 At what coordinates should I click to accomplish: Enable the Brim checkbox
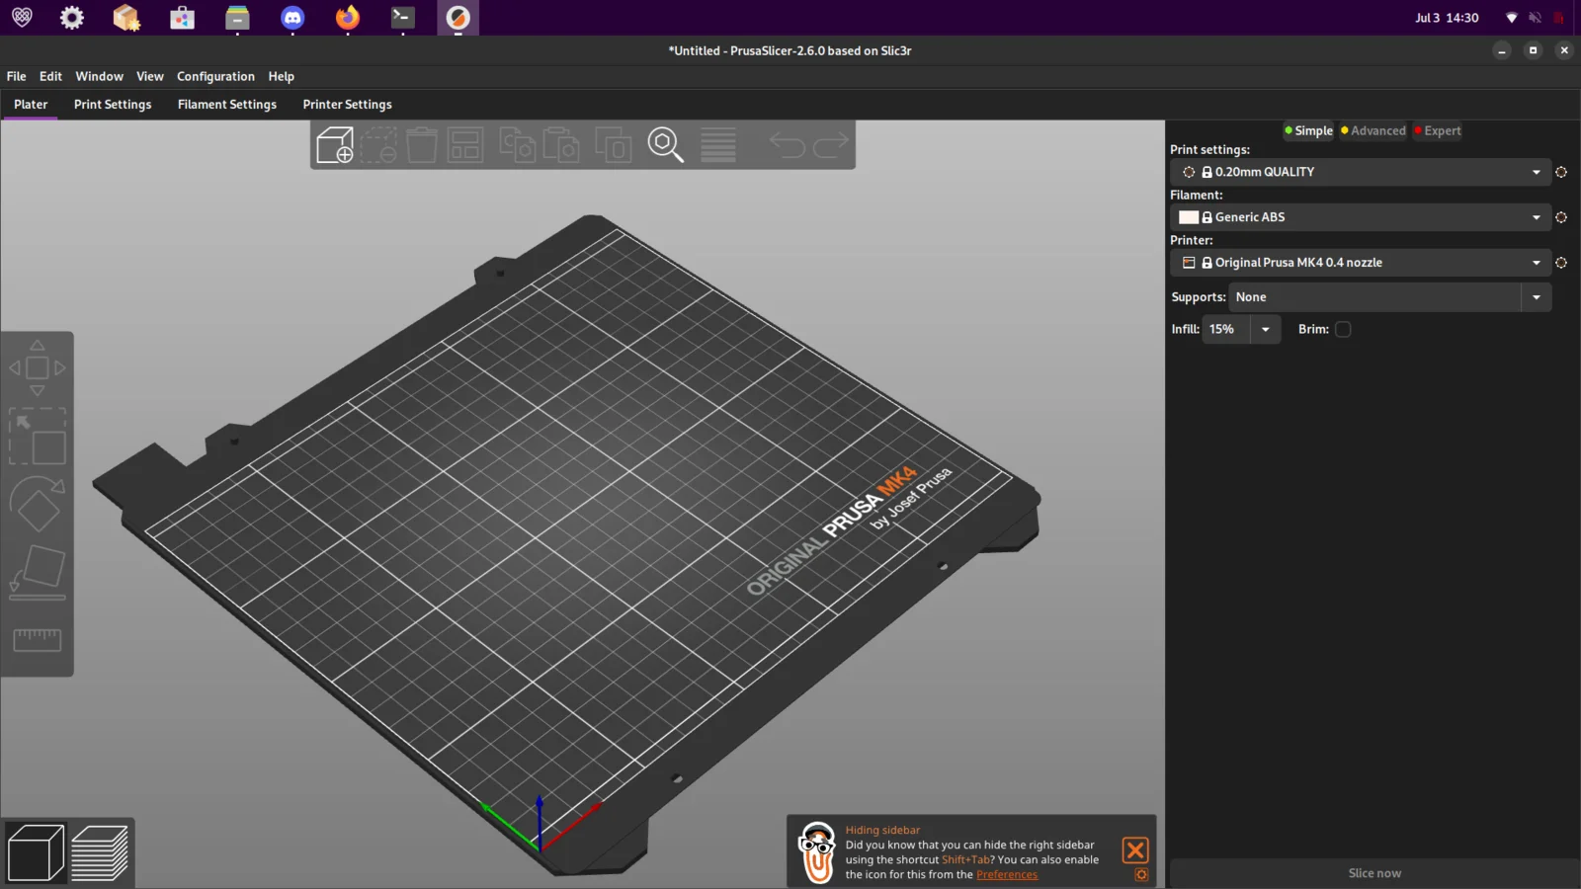(1343, 329)
